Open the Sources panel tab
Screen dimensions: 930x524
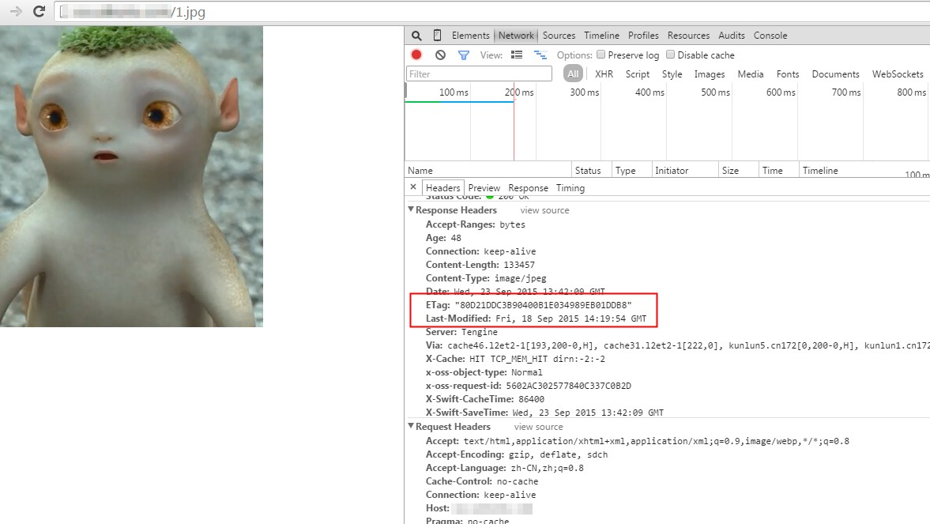click(x=559, y=36)
